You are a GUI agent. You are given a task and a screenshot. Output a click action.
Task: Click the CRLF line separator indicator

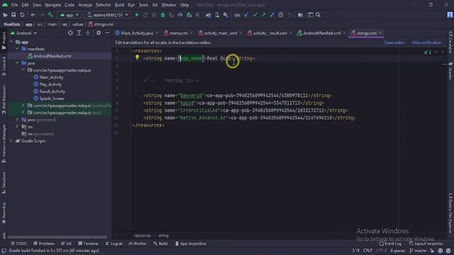pos(367,251)
